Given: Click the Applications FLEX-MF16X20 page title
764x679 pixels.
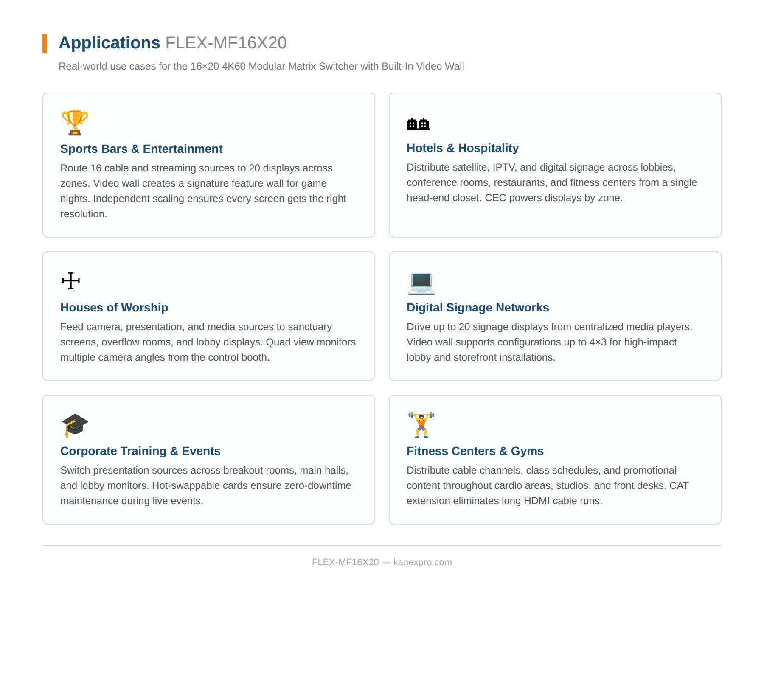Looking at the screenshot, I should (x=173, y=43).
